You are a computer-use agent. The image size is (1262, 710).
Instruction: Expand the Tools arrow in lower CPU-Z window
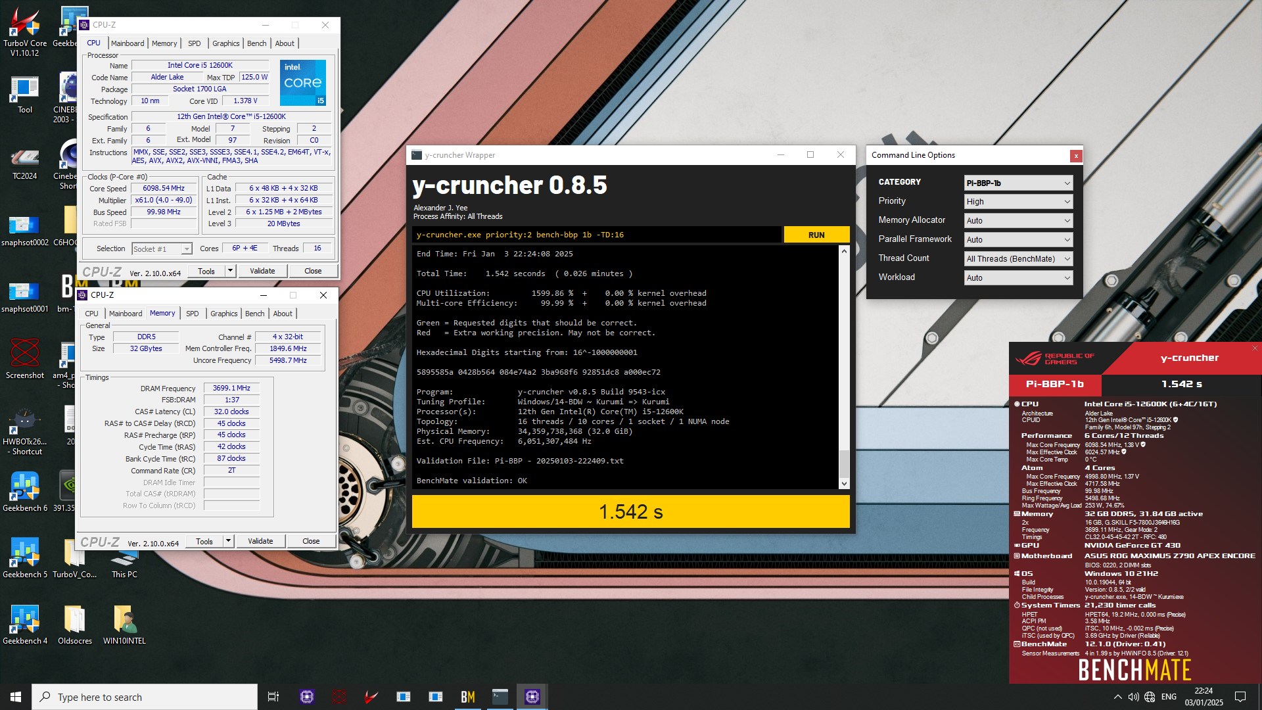click(228, 541)
